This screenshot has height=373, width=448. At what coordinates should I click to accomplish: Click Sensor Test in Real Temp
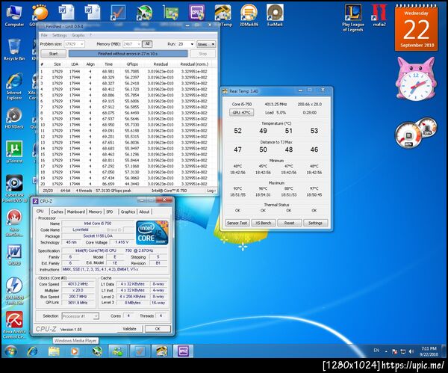[x=237, y=223]
